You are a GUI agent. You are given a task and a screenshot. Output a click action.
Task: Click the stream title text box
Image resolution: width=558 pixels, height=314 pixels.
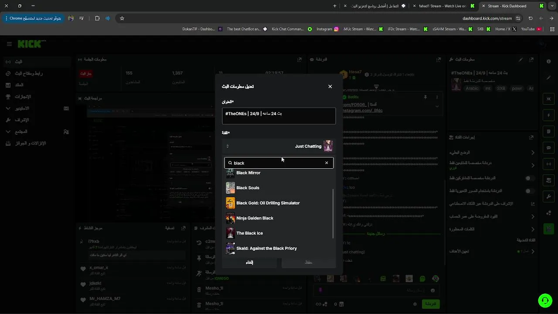(279, 116)
